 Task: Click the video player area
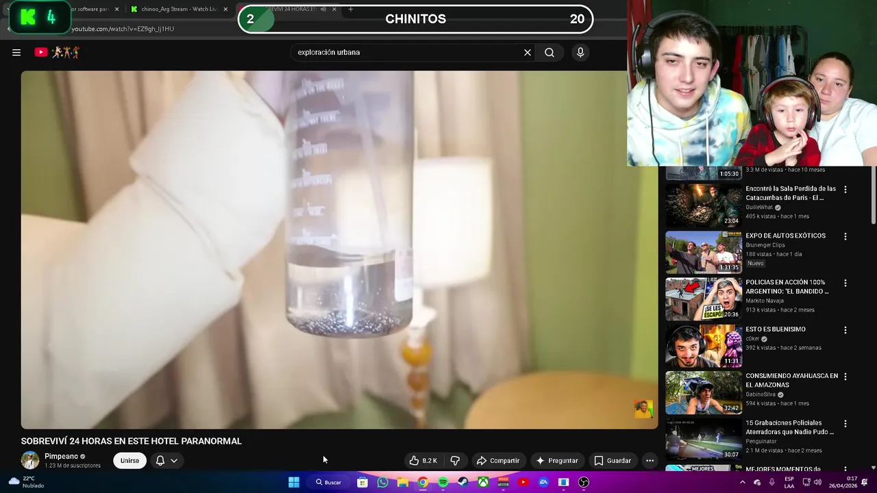point(339,250)
